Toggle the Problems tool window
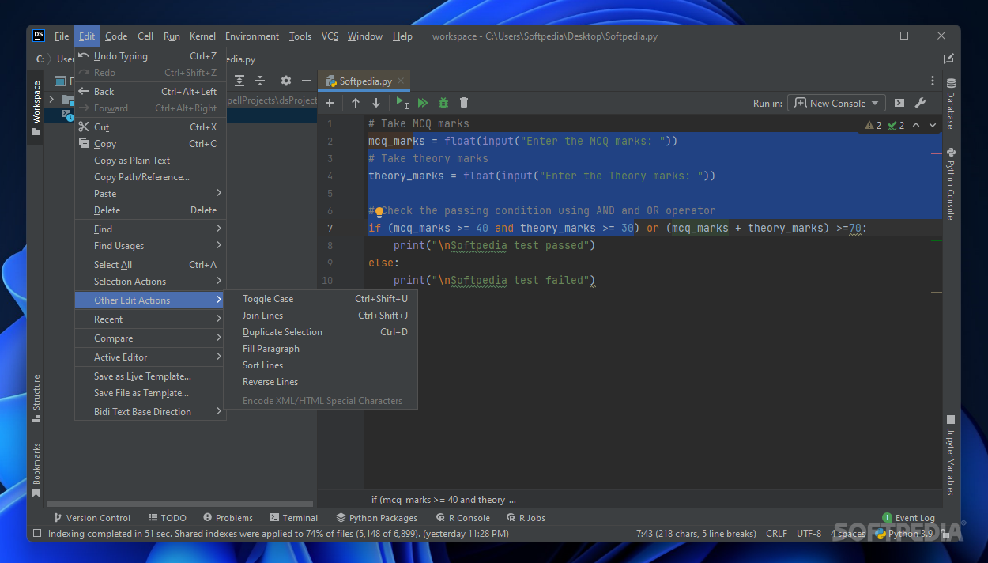The image size is (988, 563). [228, 518]
